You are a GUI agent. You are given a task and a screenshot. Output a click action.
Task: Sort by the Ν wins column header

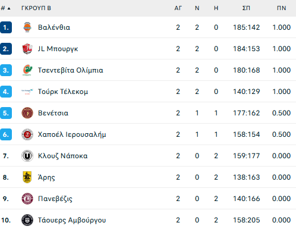click(197, 8)
